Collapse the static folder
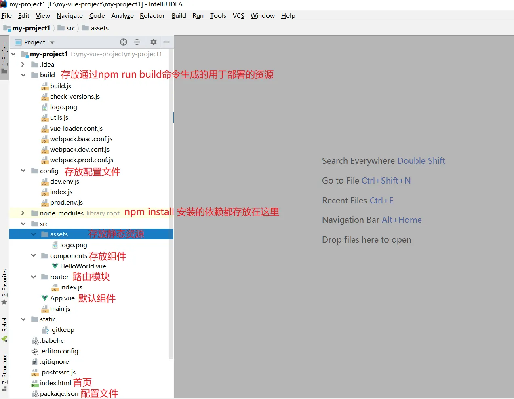 23,319
